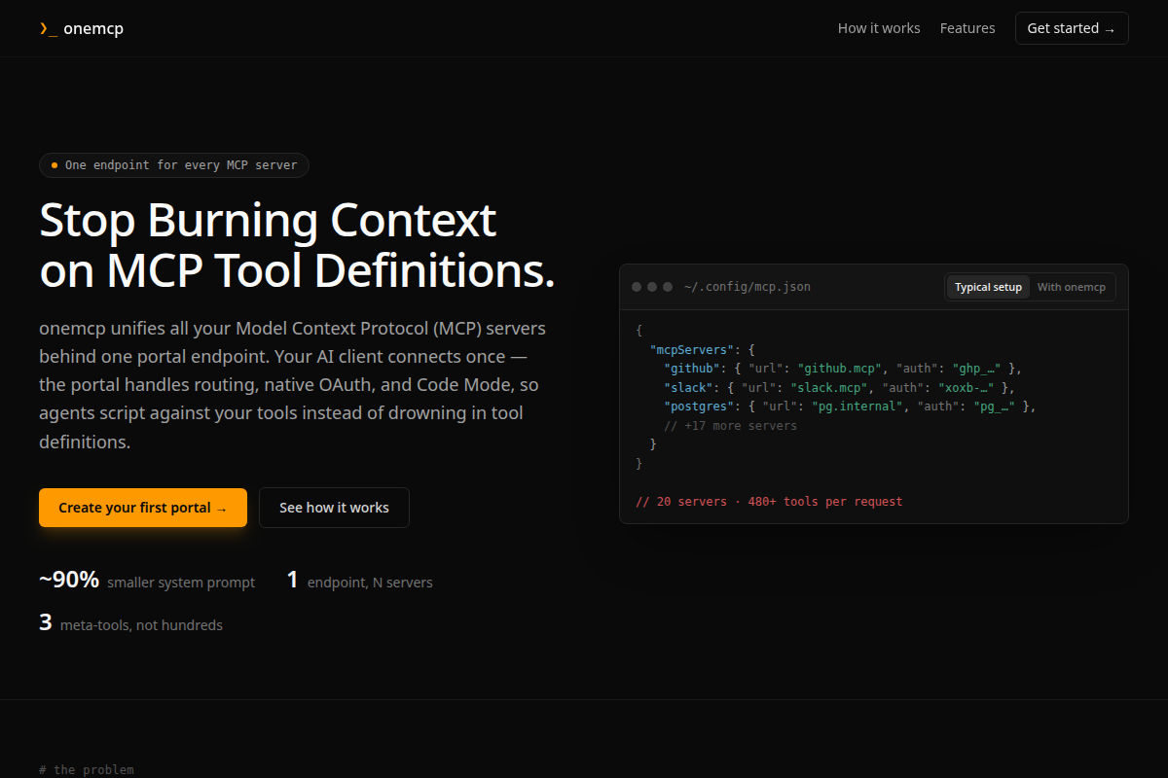Click the ~/.config/mcp.json file name
The height and width of the screenshot is (778, 1168).
(748, 287)
